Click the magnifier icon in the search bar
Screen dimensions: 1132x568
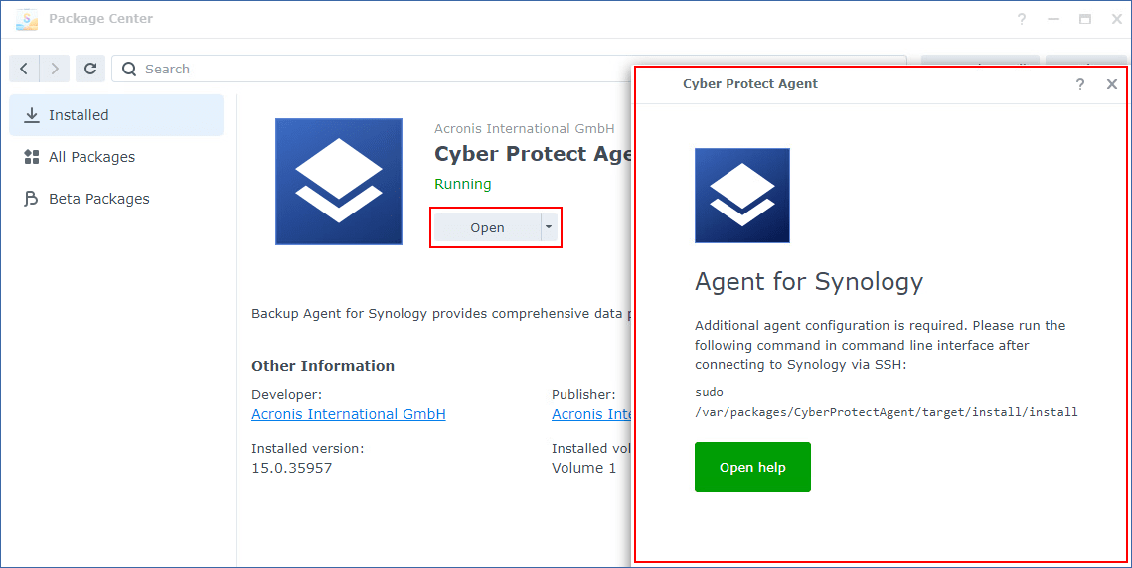[129, 69]
